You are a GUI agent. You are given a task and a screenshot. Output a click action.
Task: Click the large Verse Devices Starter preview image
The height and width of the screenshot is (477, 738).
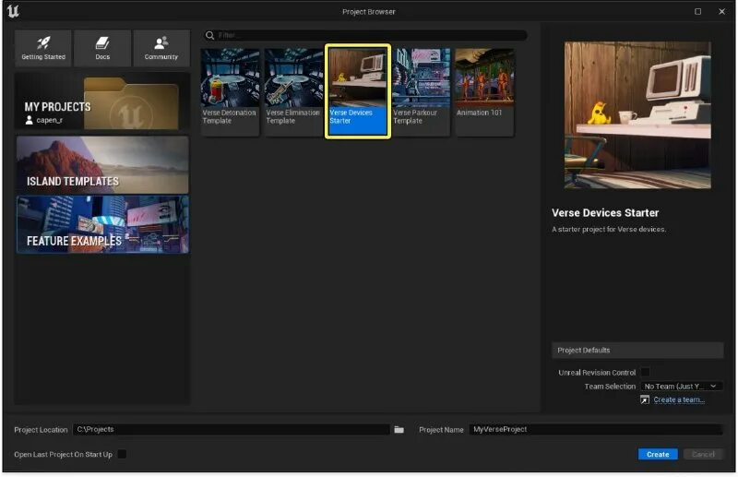[x=637, y=115]
